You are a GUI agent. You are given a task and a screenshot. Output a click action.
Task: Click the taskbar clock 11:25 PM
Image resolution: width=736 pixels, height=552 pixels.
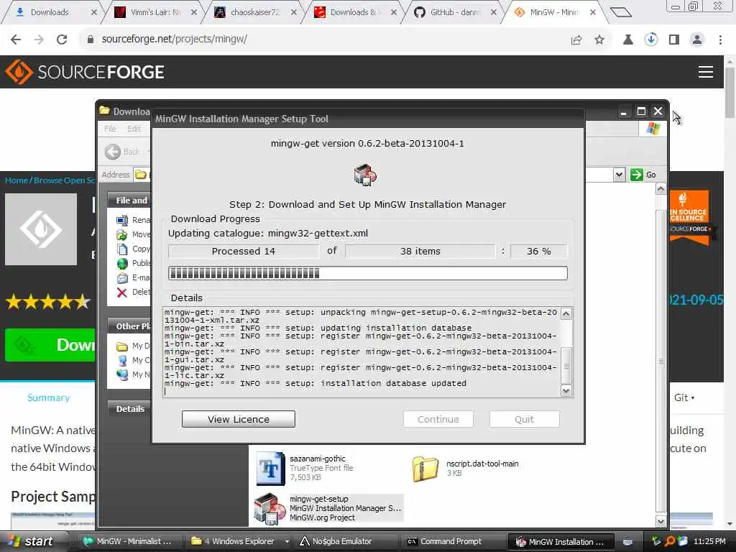click(x=709, y=541)
